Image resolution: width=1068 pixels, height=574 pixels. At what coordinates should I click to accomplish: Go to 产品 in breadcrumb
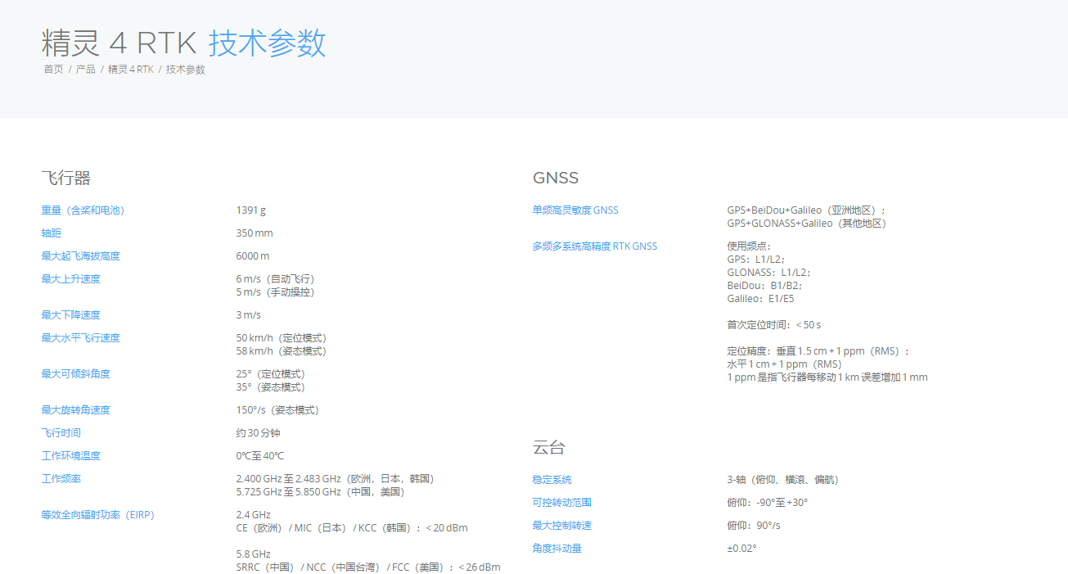tap(86, 70)
